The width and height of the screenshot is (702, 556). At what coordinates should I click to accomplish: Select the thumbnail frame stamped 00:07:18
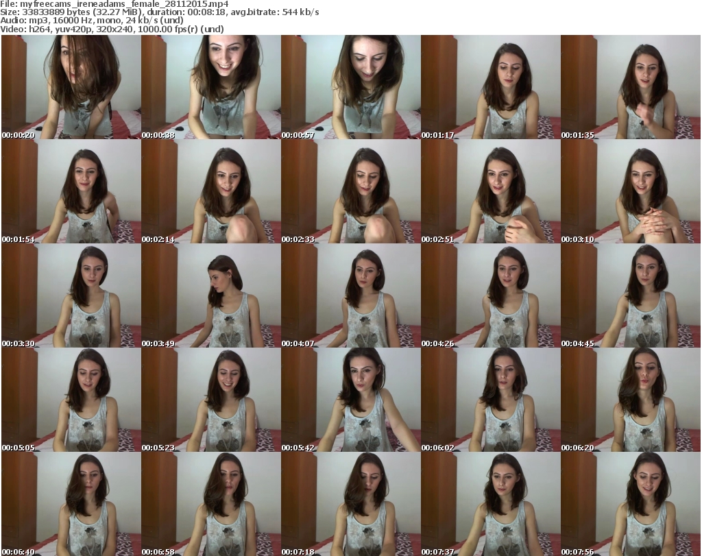[351, 504]
